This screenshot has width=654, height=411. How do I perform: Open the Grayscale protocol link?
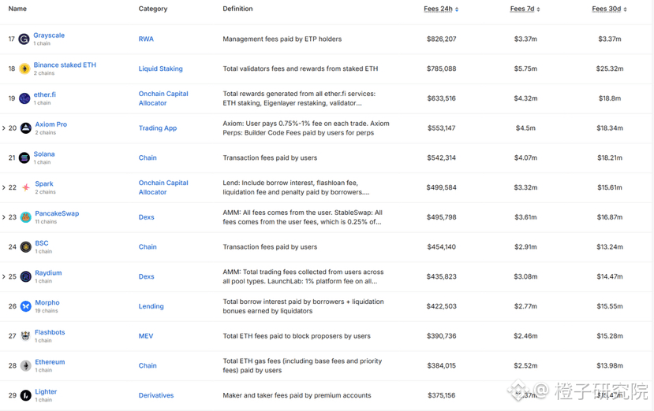pos(49,35)
